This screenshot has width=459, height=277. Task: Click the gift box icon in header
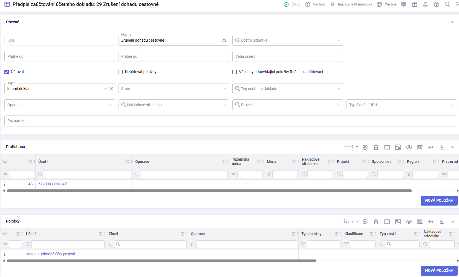415,4
